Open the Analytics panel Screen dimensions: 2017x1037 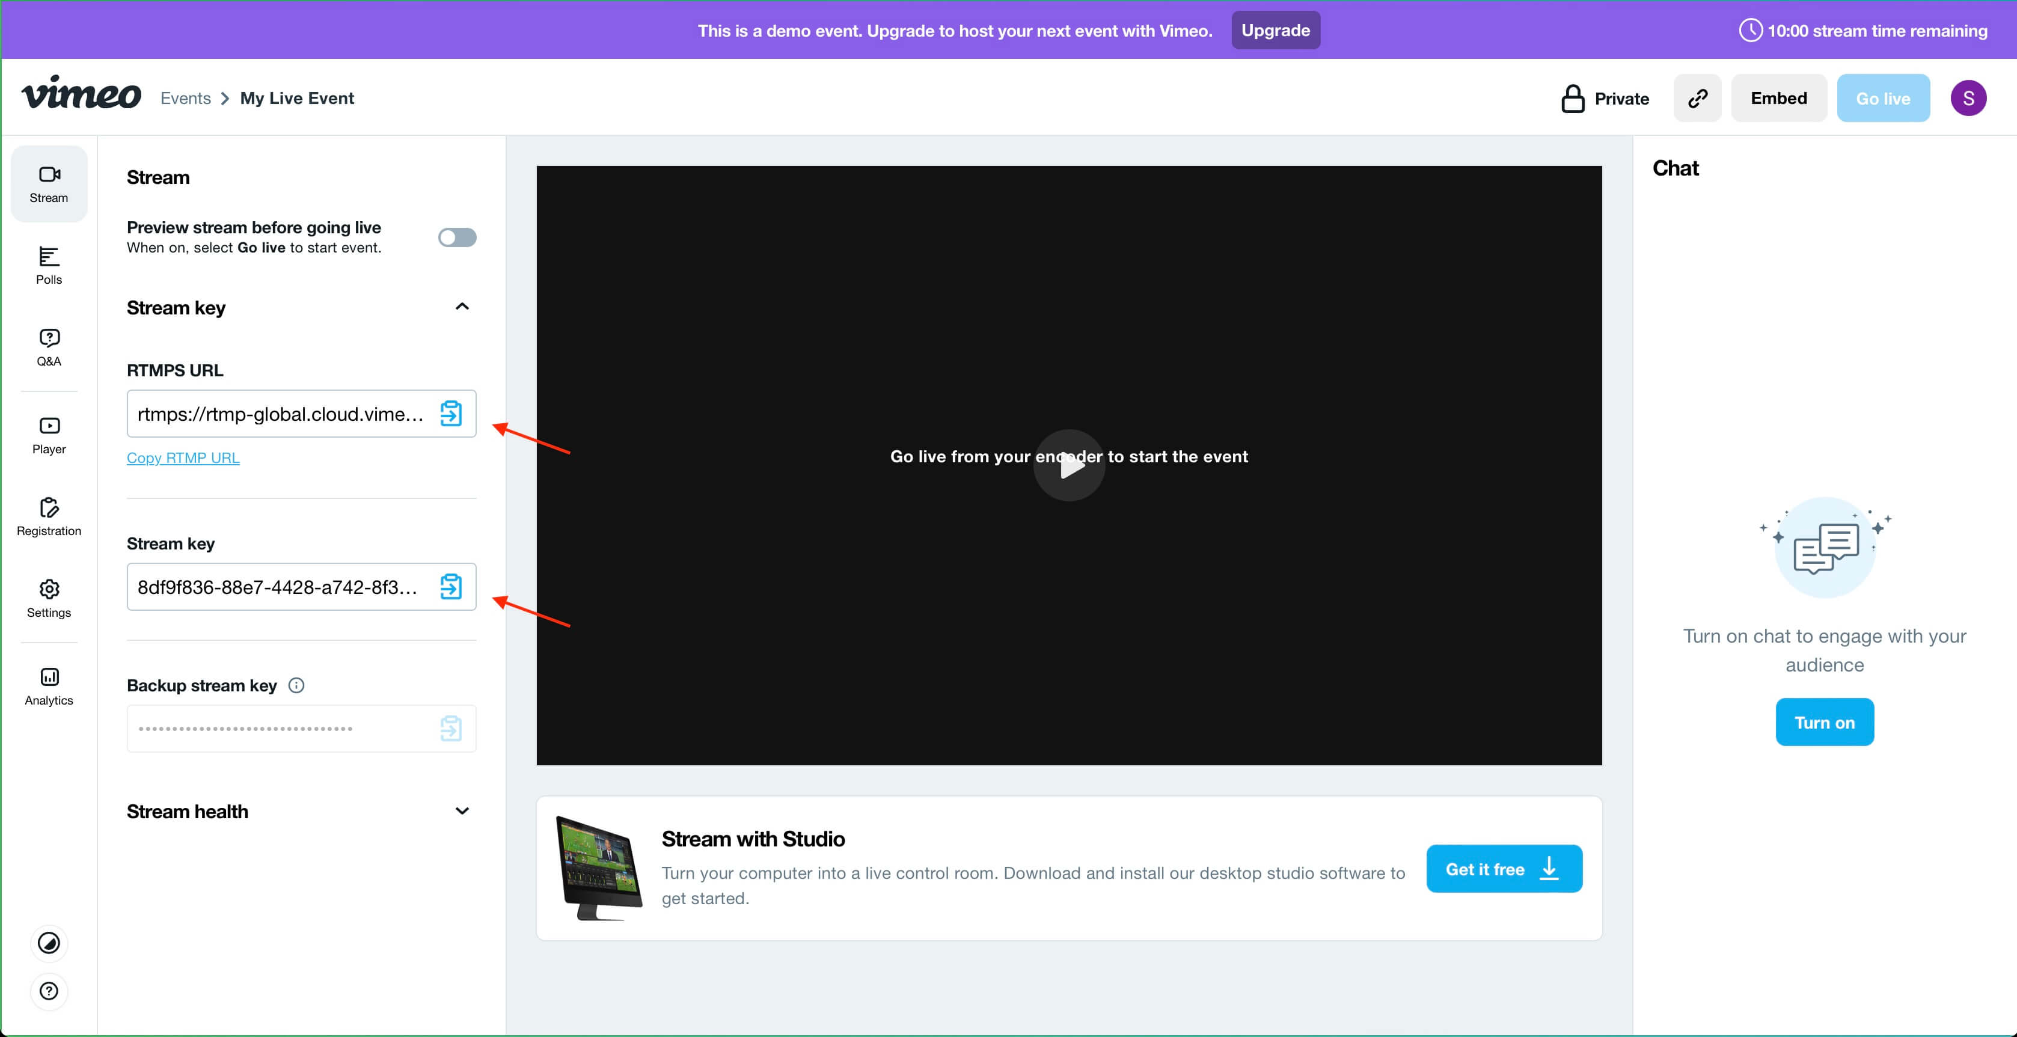pos(49,685)
